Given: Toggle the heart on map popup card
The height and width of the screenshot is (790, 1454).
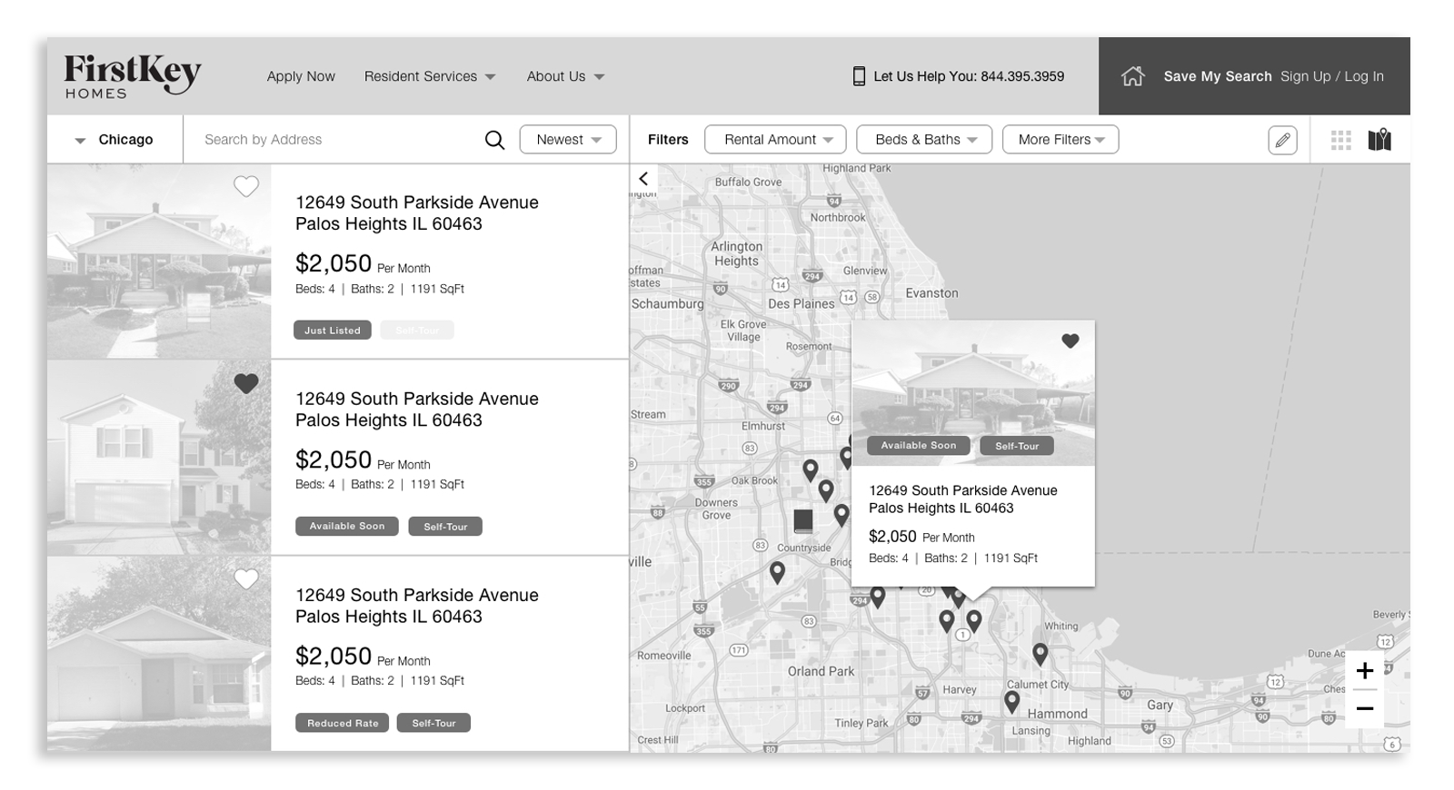Looking at the screenshot, I should (1071, 341).
